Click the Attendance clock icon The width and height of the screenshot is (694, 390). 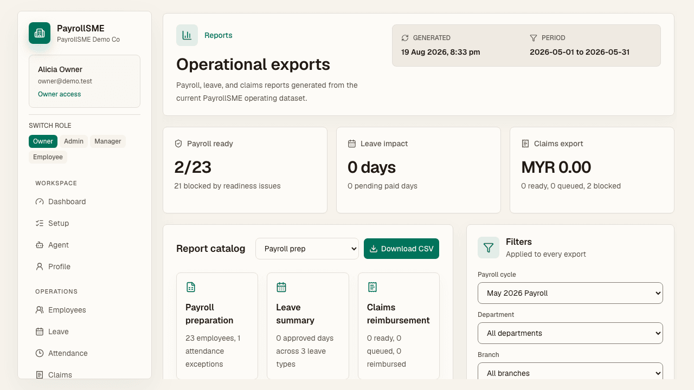(40, 353)
